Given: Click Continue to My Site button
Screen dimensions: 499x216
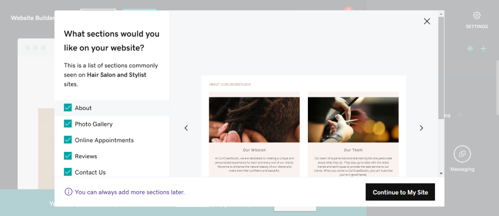Looking at the screenshot, I should [400, 192].
